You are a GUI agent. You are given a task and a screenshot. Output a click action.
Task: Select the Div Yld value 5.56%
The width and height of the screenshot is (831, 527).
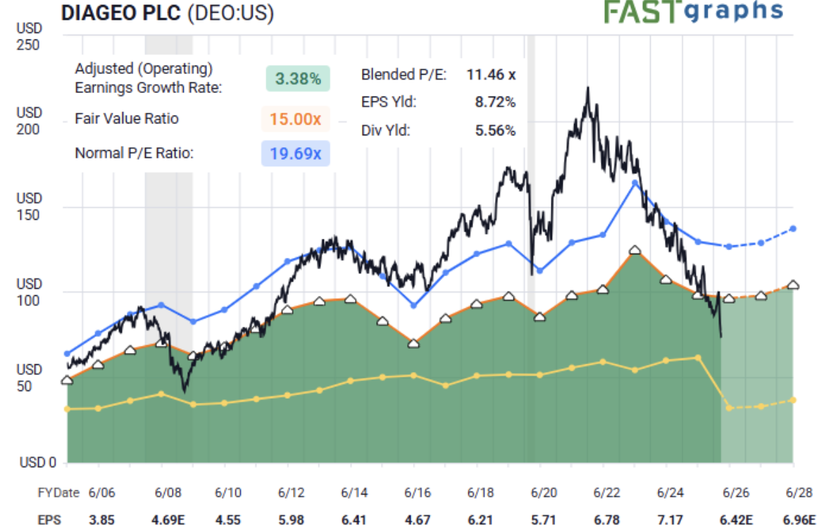[495, 130]
